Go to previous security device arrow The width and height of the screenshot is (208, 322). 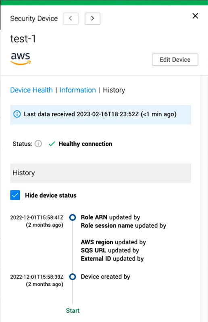click(x=71, y=19)
